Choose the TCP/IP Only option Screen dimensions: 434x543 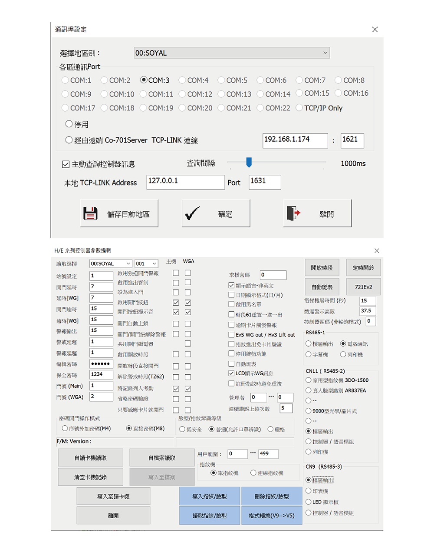[299, 108]
